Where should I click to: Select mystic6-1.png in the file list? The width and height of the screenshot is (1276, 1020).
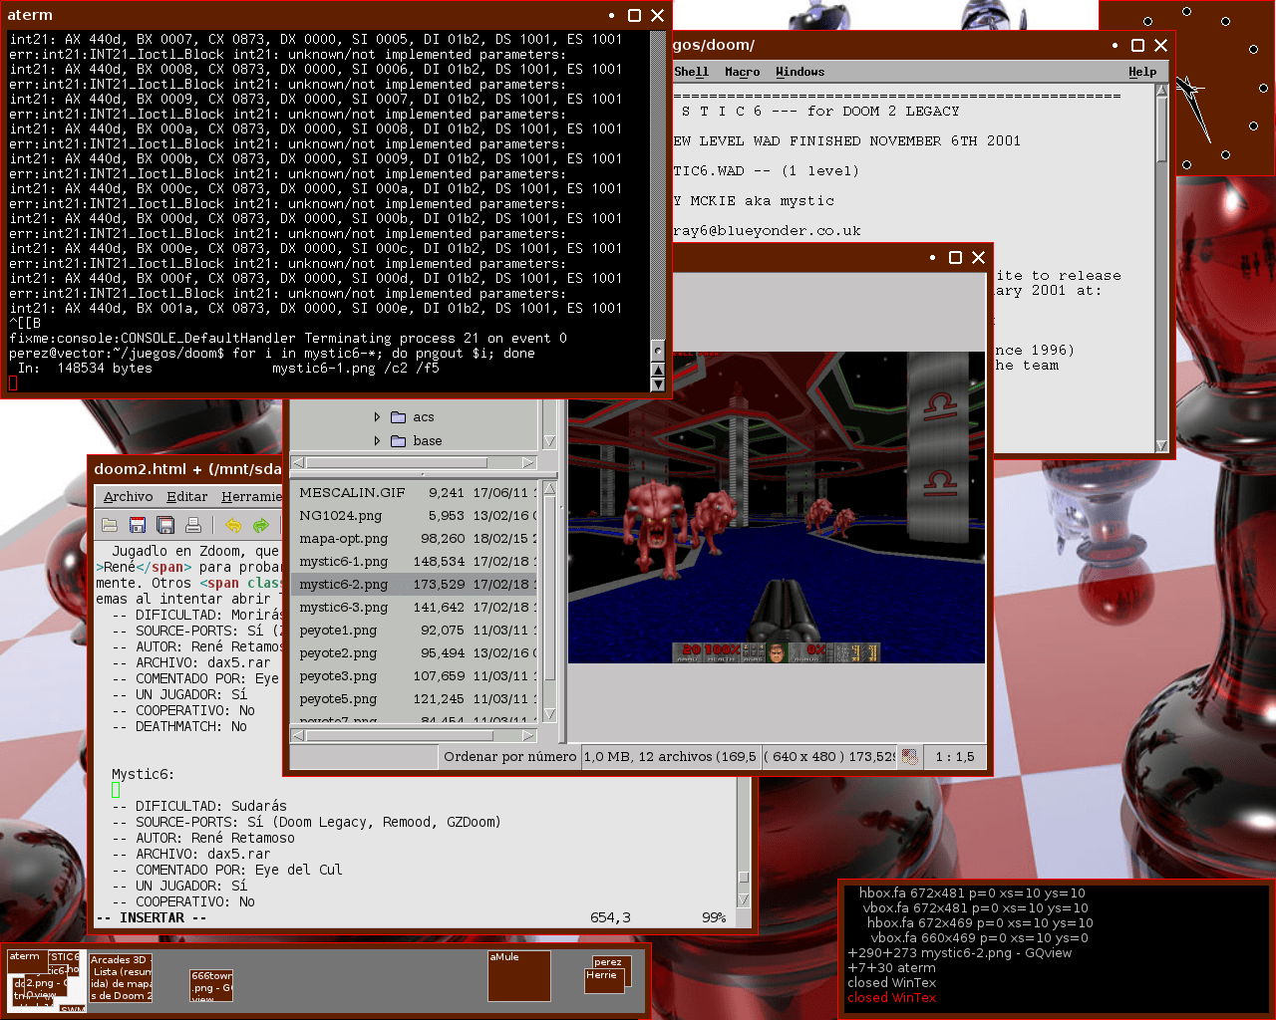click(417, 562)
